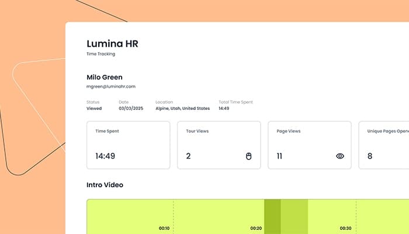
Task: Click the Intro Video section heading
Action: click(x=105, y=185)
